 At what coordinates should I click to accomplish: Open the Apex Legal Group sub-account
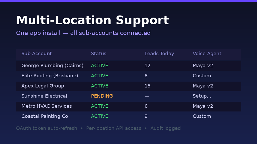[43, 86]
